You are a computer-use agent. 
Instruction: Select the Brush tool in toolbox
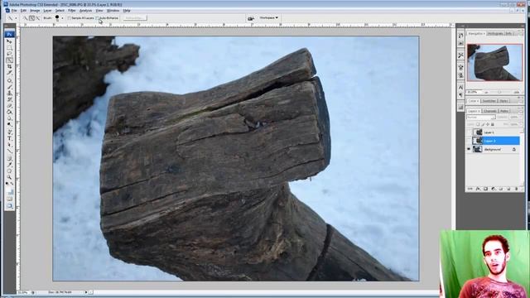click(x=9, y=87)
